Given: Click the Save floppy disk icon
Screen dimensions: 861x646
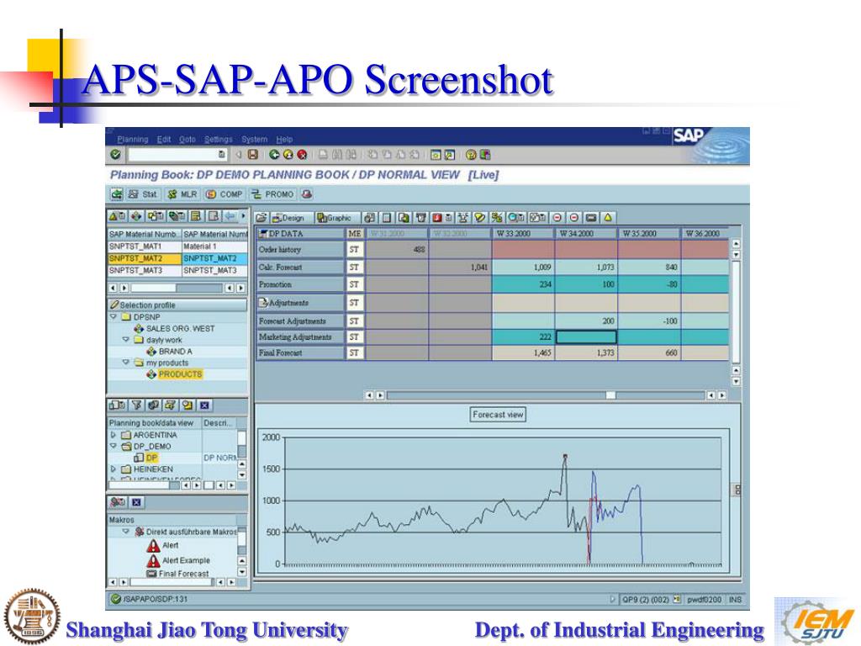Looking at the screenshot, I should point(253,155).
